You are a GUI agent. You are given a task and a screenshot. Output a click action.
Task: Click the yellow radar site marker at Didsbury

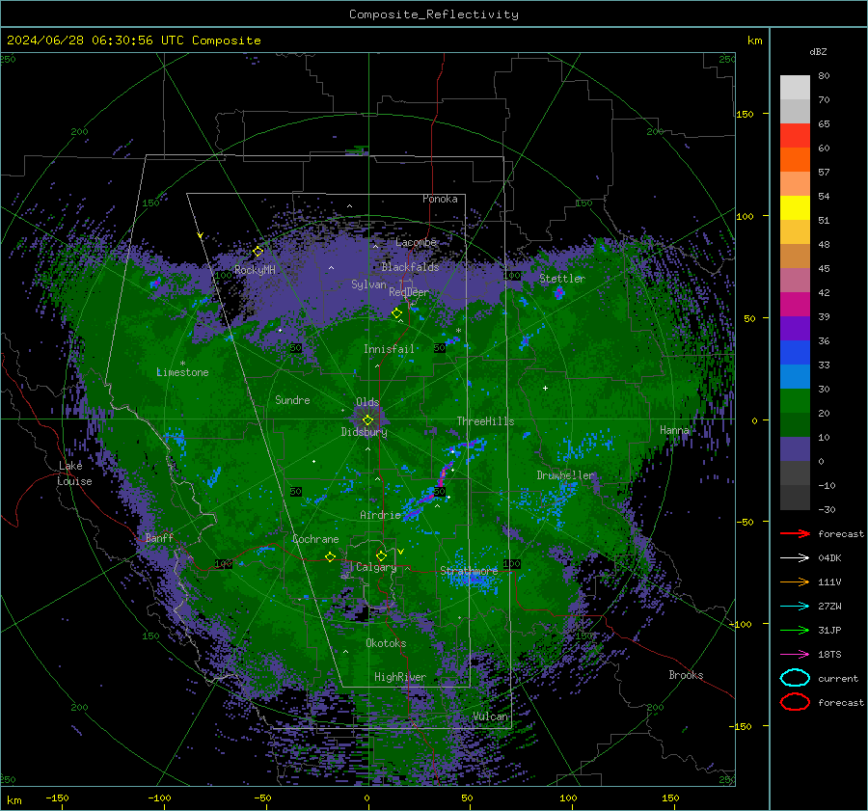coord(367,420)
